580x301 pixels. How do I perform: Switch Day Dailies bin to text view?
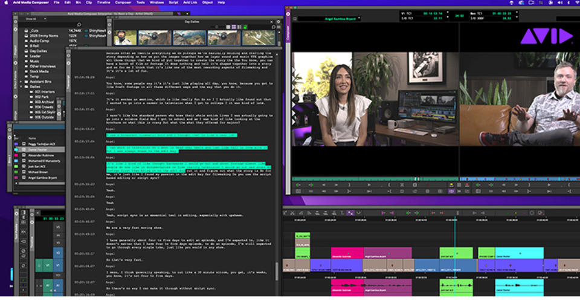tap(228, 27)
